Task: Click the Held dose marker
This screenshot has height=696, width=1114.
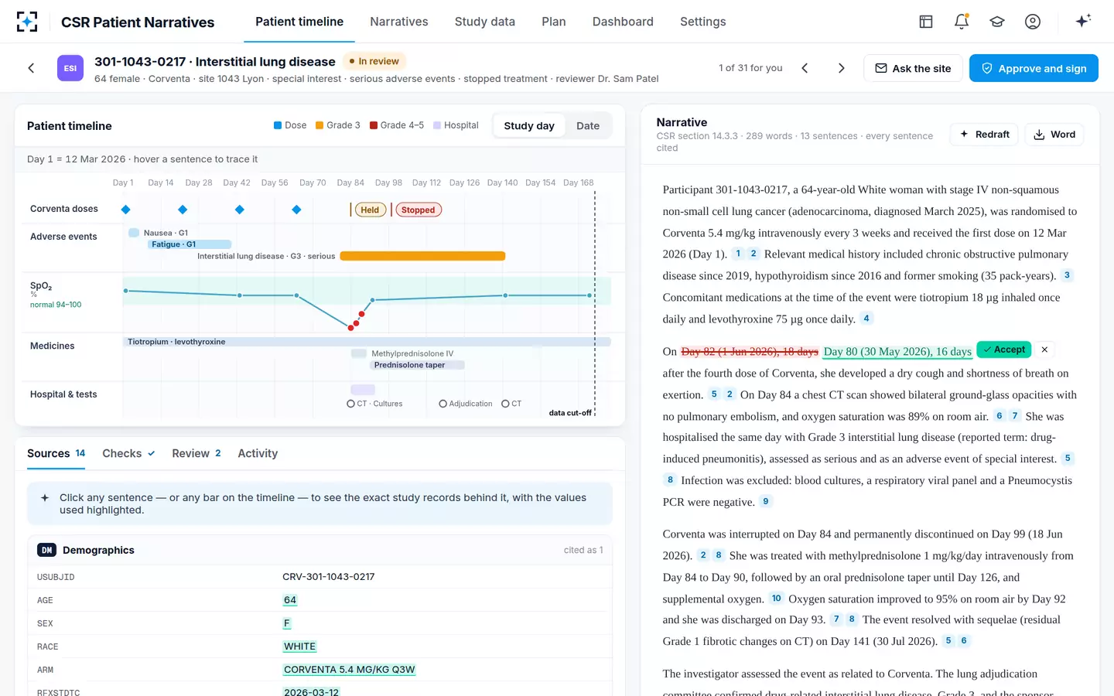Action: coord(370,210)
